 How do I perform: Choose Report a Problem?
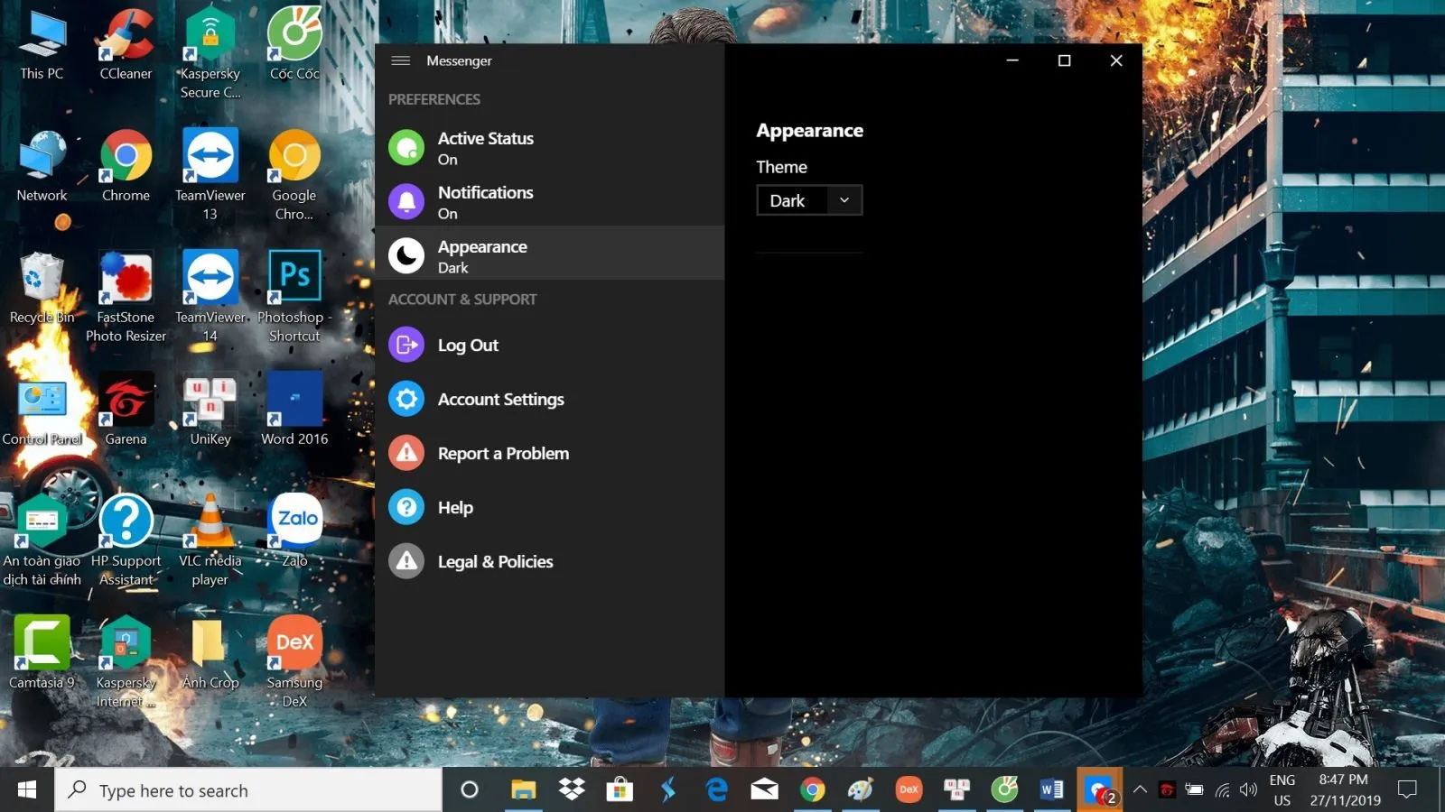tap(549, 453)
